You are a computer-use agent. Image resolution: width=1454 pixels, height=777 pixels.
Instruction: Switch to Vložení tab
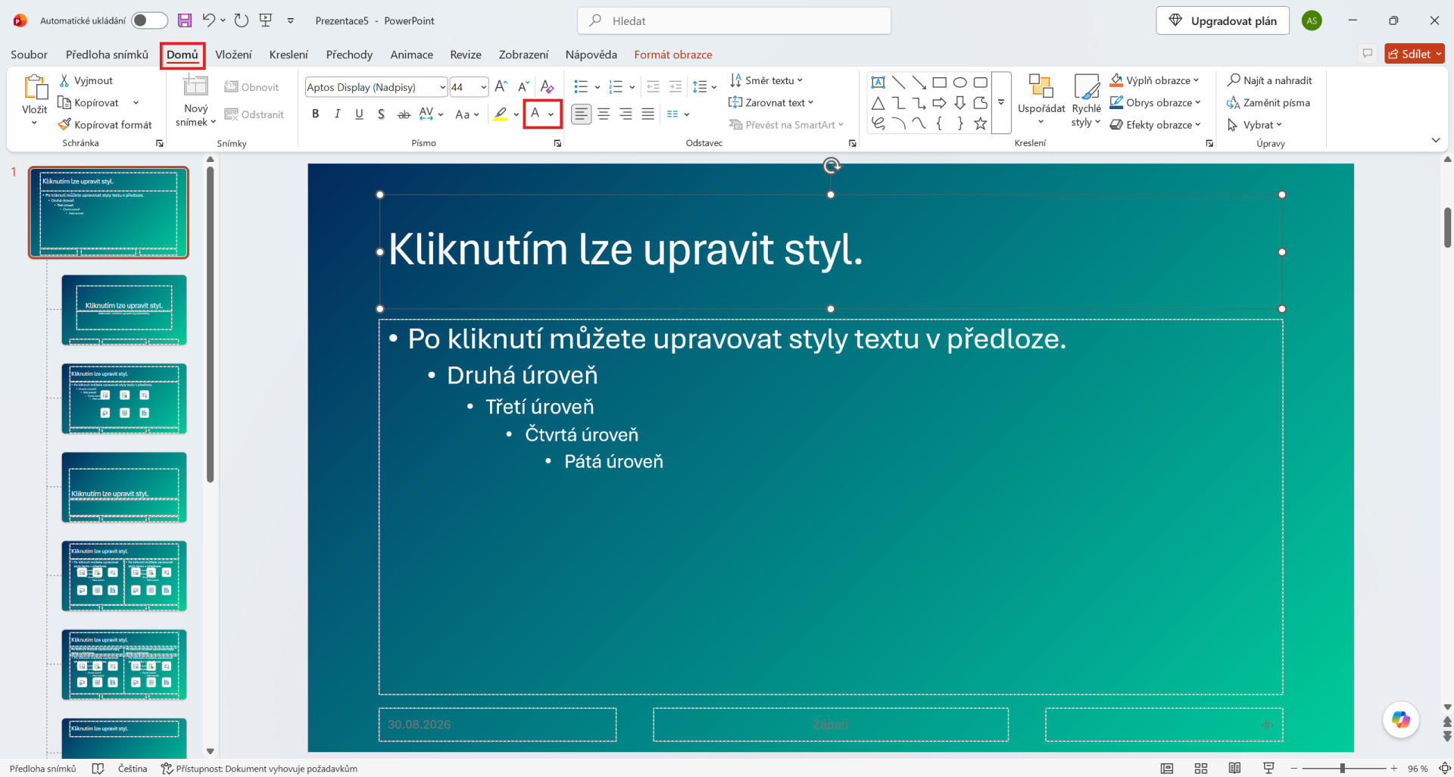pyautogui.click(x=233, y=55)
